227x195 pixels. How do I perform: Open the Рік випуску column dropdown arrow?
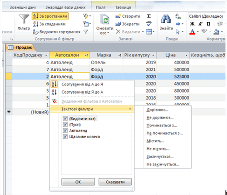(153, 55)
